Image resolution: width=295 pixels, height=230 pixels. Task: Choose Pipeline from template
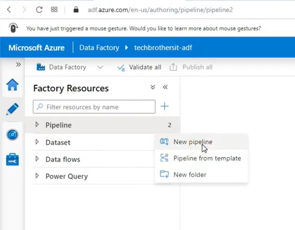click(x=201, y=158)
